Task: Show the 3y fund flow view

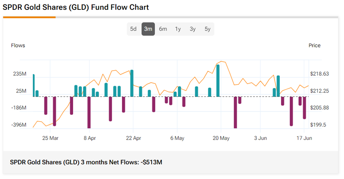Action: pyautogui.click(x=193, y=29)
